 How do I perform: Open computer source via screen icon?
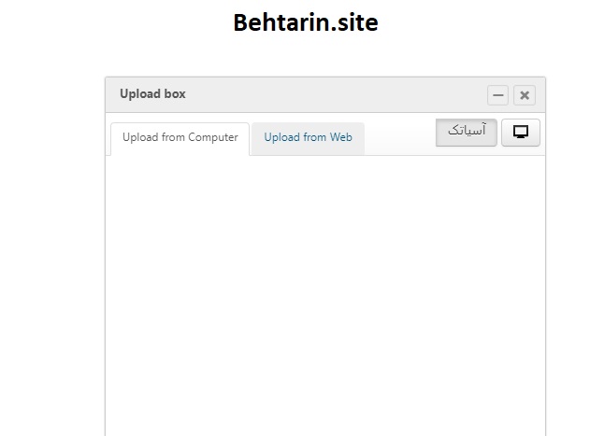coord(521,133)
